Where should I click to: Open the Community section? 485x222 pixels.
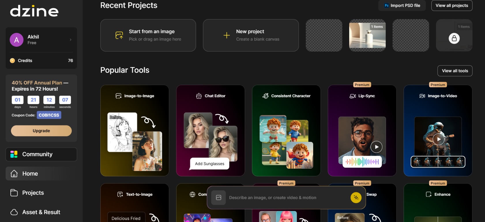tap(41, 154)
